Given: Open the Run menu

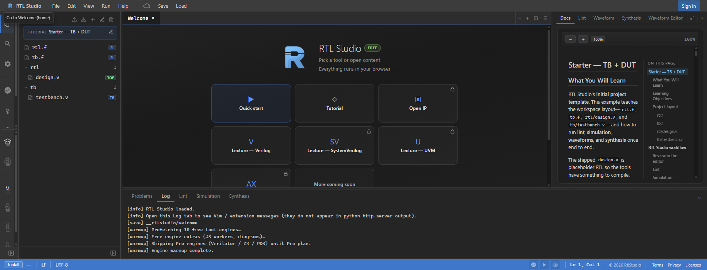Looking at the screenshot, I should (106, 6).
